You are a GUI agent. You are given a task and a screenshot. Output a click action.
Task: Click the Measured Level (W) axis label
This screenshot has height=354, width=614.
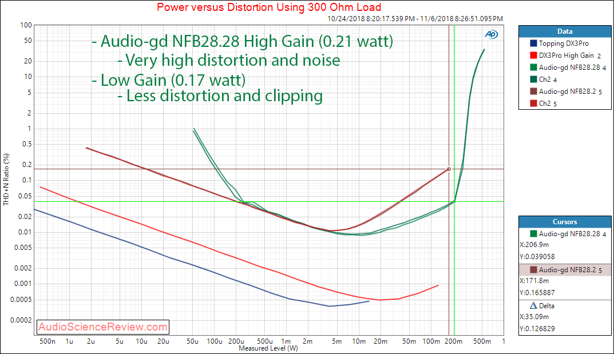tap(268, 348)
